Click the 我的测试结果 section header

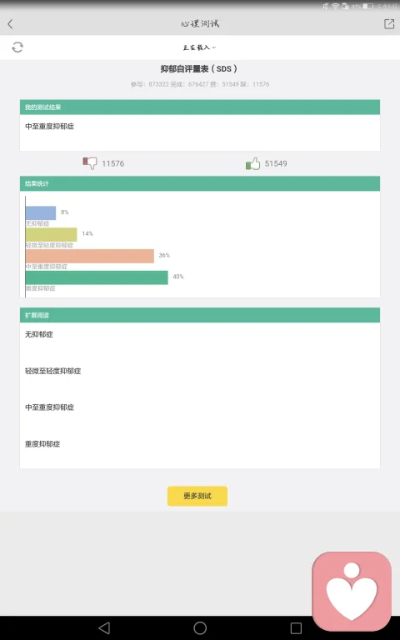[x=200, y=107]
